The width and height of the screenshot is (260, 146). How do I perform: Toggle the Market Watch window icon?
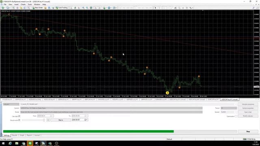tap(13, 8)
